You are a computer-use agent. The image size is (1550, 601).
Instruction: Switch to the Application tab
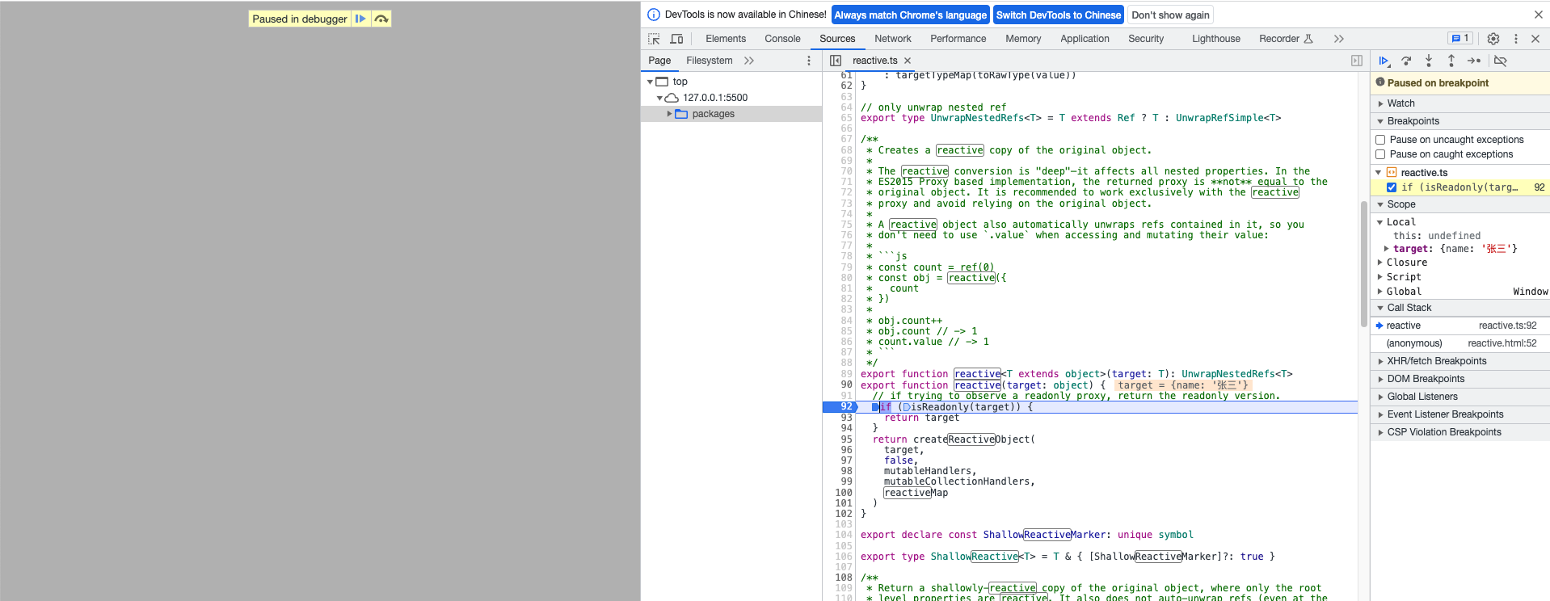(1085, 39)
